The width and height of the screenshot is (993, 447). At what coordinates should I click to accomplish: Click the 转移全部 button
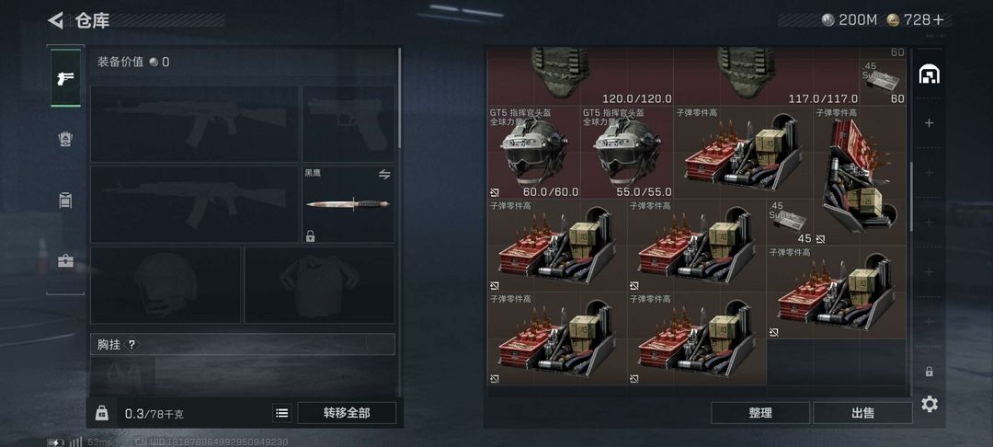[347, 413]
